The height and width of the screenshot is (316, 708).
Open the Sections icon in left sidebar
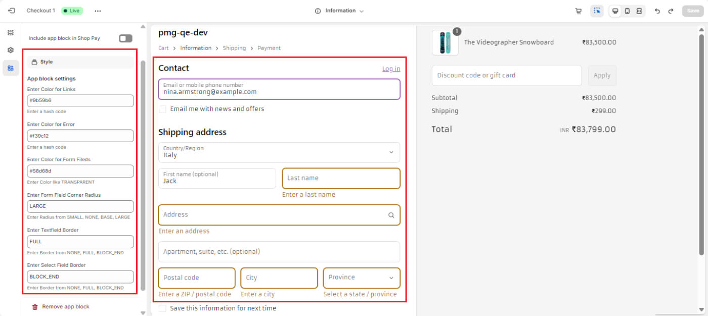click(x=11, y=33)
